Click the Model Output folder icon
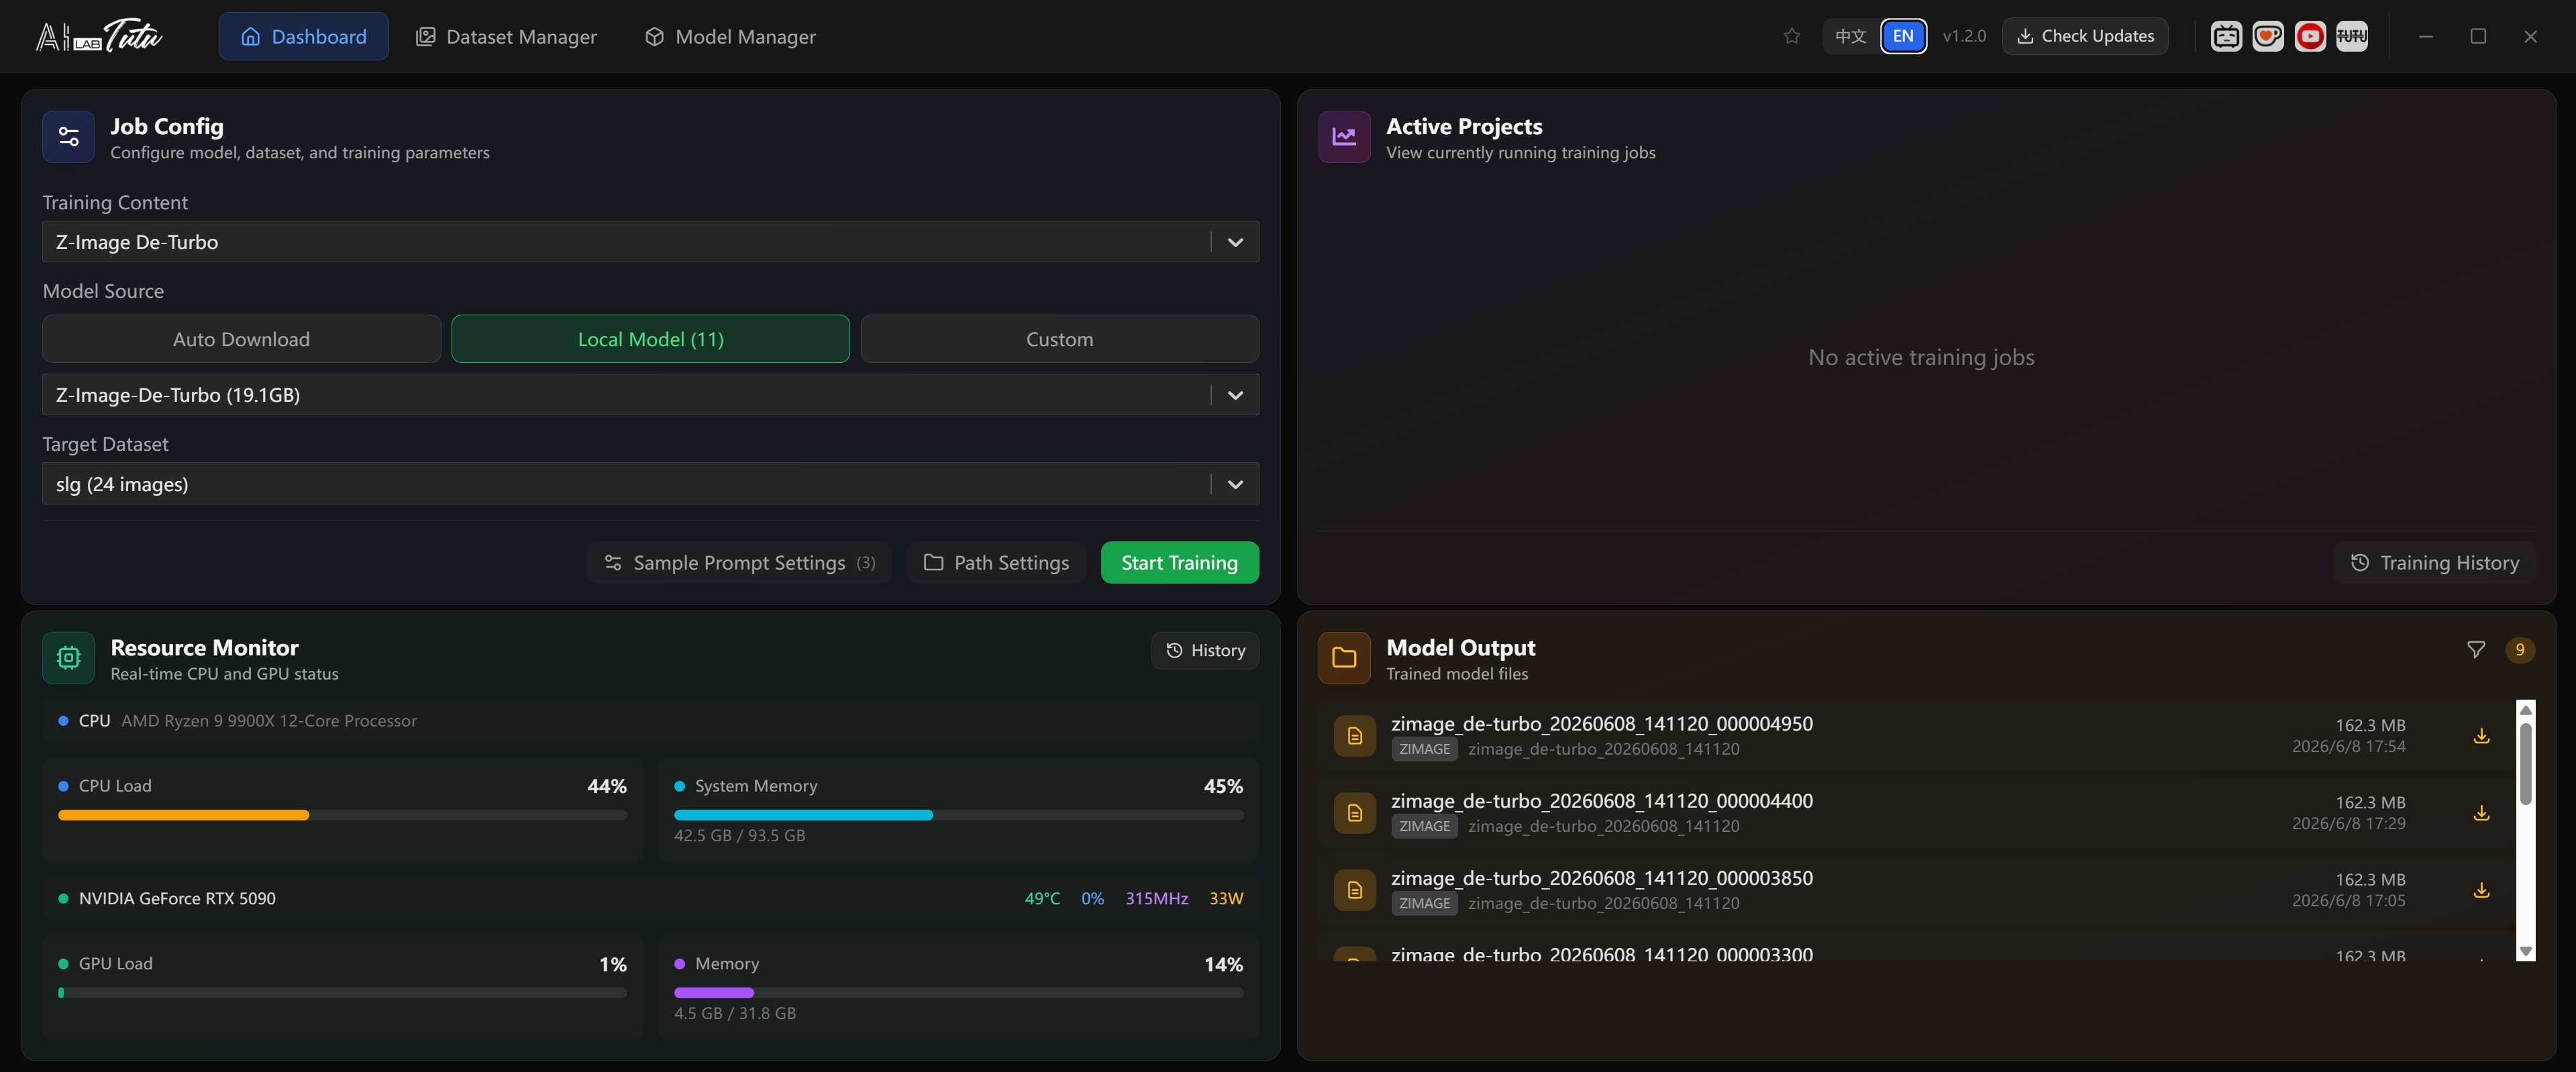Image resolution: width=2576 pixels, height=1072 pixels. point(1344,657)
